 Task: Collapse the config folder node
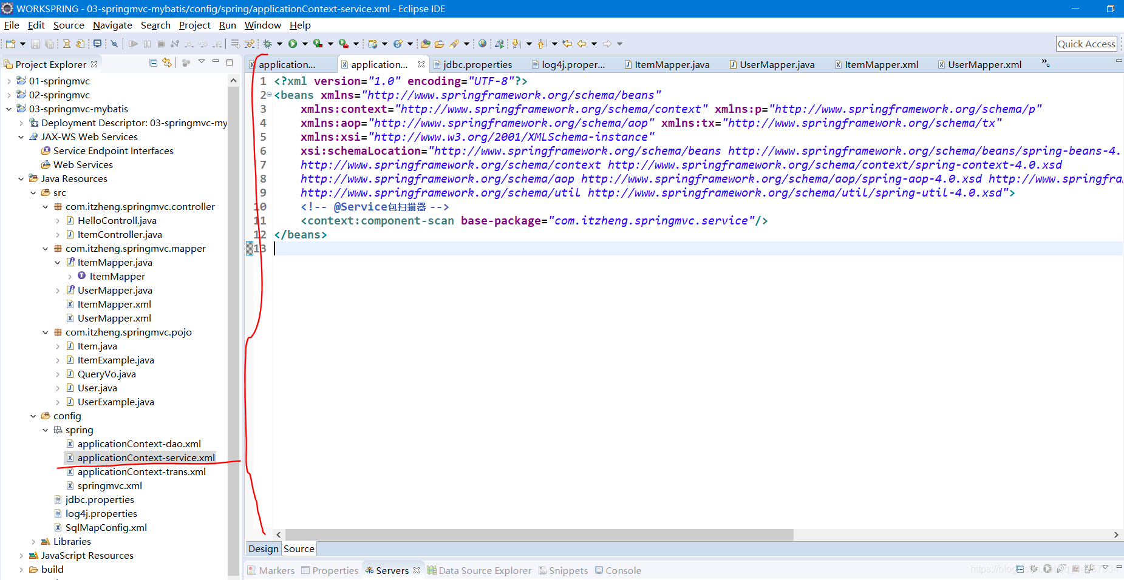click(33, 416)
